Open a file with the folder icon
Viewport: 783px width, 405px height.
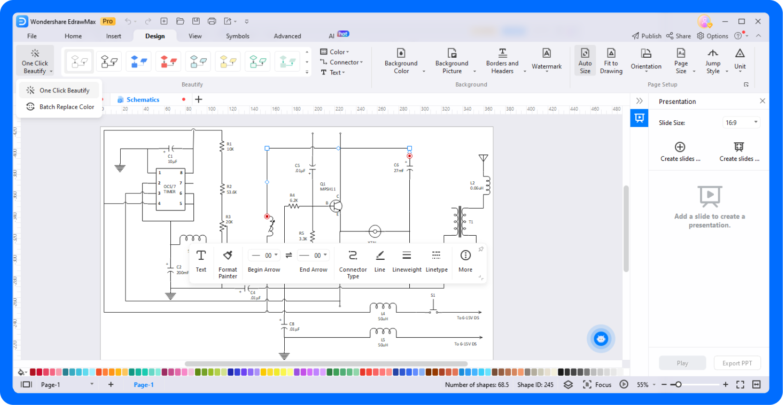coord(180,21)
